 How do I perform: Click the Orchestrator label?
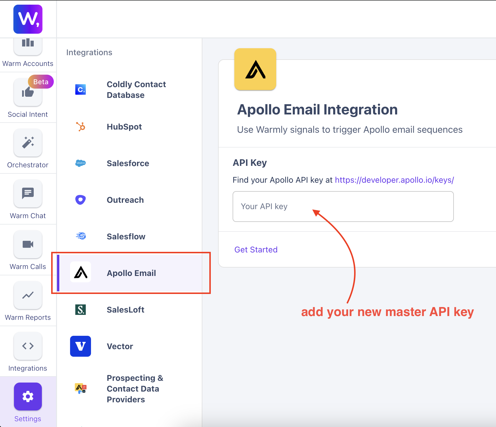tap(28, 165)
